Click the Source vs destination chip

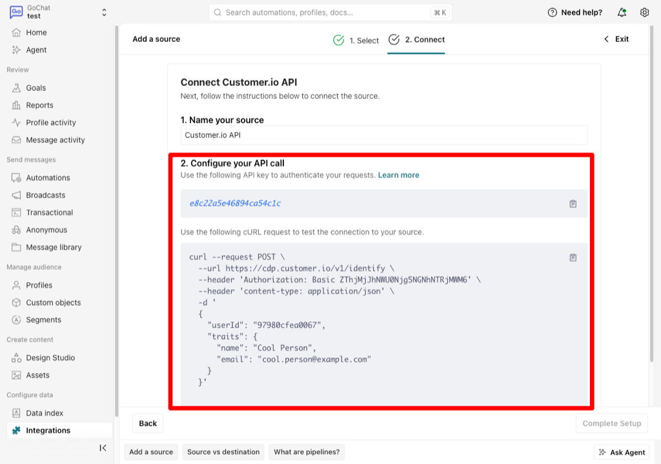pos(223,452)
